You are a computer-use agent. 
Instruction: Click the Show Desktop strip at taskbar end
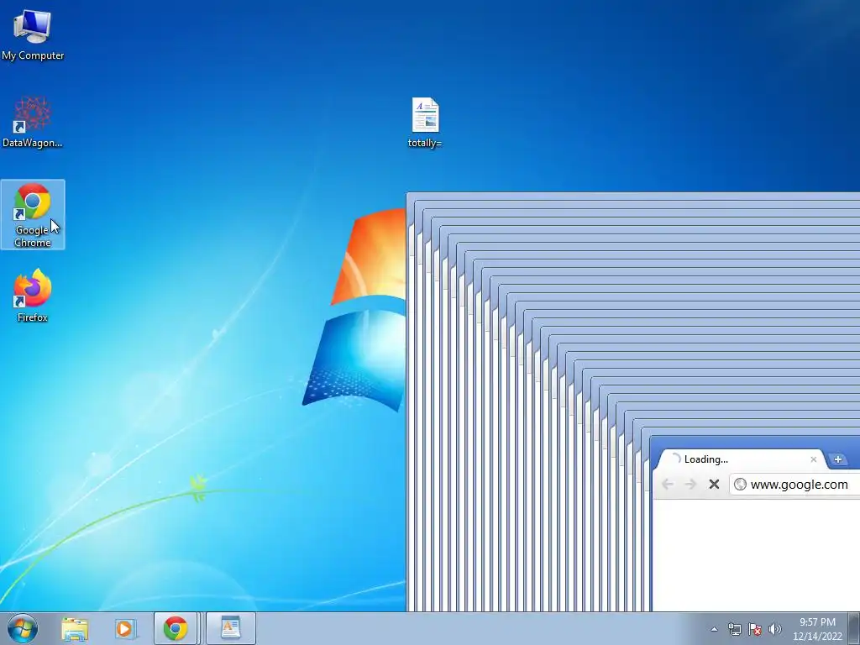pos(854,628)
